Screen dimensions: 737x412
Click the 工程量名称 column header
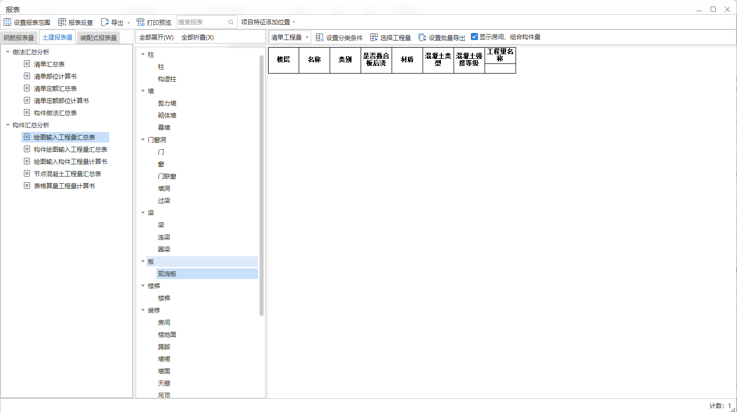pyautogui.click(x=500, y=55)
